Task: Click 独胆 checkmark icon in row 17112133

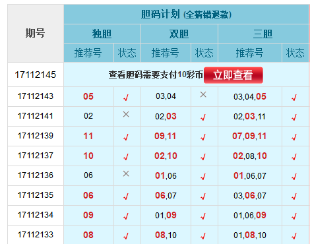Action: click(126, 236)
